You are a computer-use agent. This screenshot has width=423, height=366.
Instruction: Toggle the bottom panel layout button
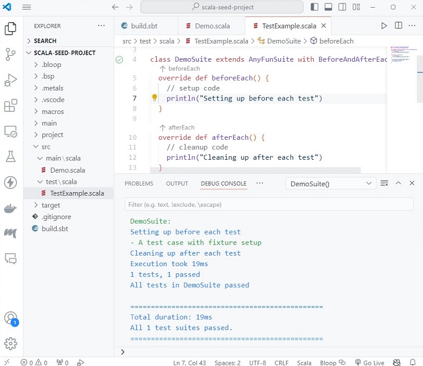coord(328,7)
